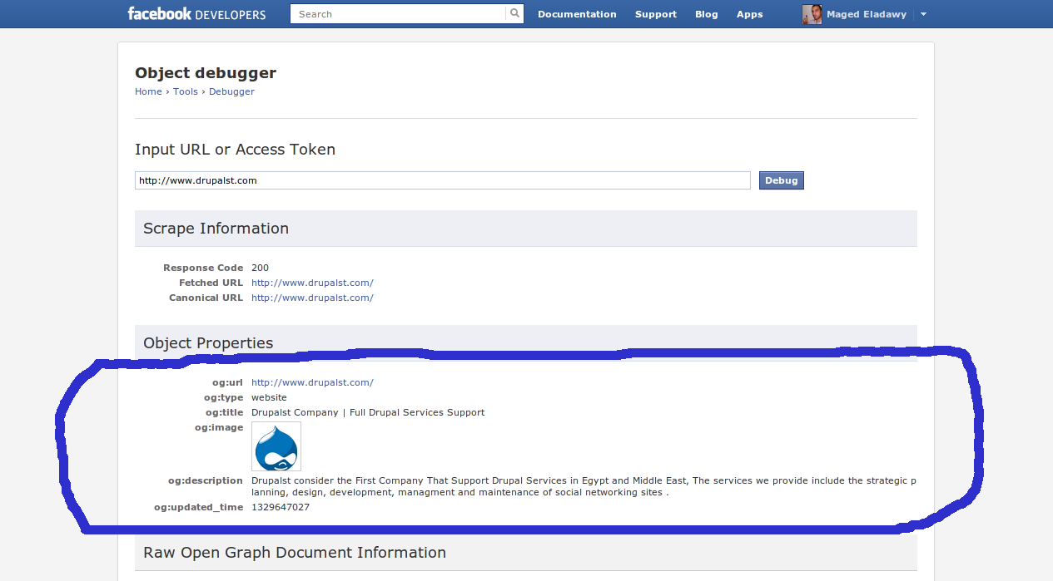Image resolution: width=1053 pixels, height=581 pixels.
Task: Click the Object Properties section header
Action: (526, 342)
